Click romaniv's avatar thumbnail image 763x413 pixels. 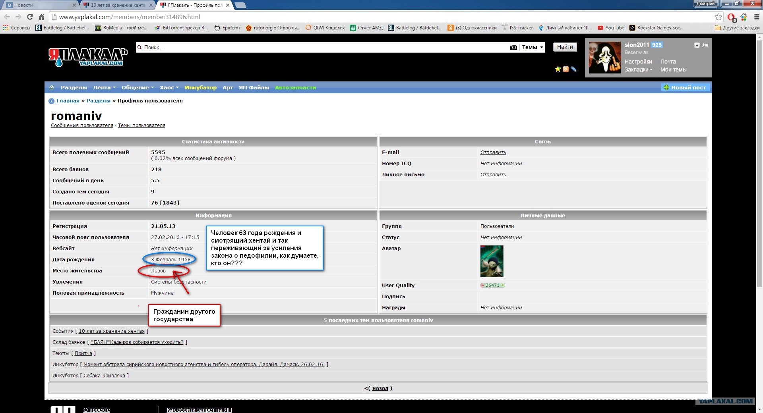coord(492,261)
